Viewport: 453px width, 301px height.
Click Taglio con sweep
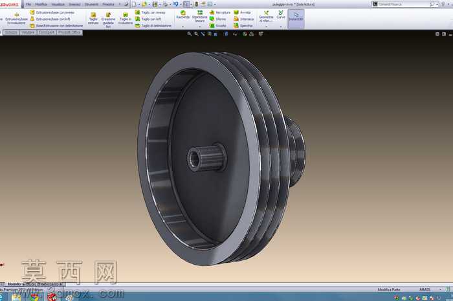(150, 12)
